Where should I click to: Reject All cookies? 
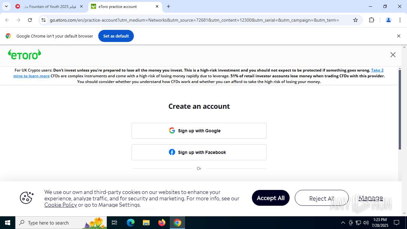(321, 198)
